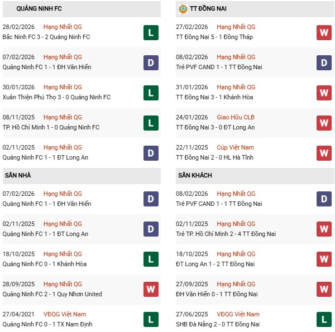Open the SÂN KHÁCH section header

(x=195, y=175)
